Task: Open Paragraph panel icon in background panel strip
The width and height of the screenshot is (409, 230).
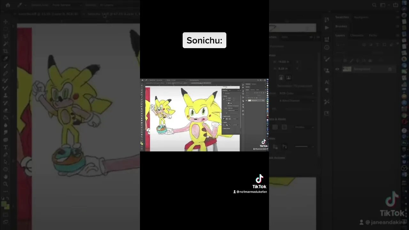Action: click(x=327, y=90)
